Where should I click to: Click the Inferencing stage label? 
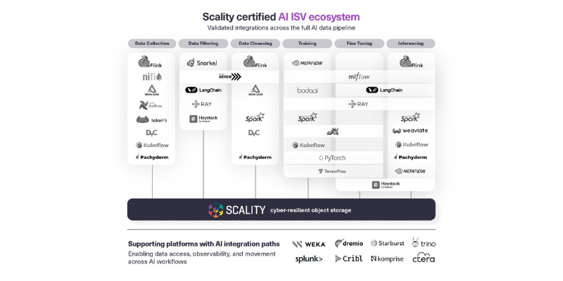pyautogui.click(x=410, y=44)
